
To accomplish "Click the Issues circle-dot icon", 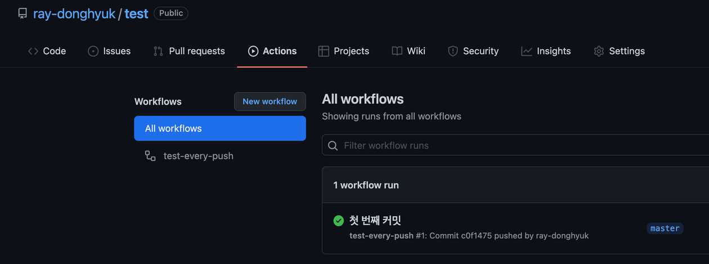I will click(93, 51).
